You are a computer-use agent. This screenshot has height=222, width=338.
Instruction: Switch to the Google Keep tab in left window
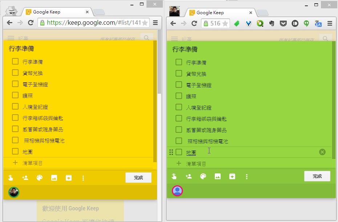57,12
